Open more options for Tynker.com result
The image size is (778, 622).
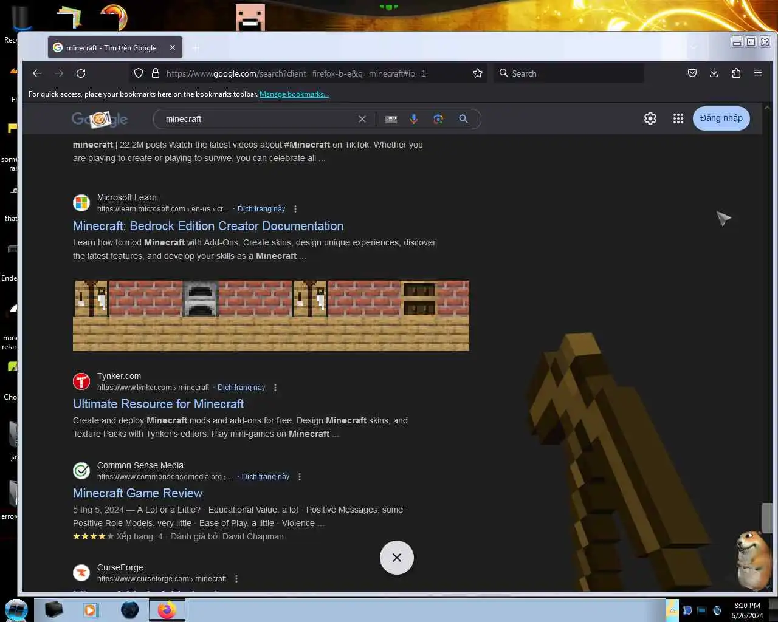(275, 388)
